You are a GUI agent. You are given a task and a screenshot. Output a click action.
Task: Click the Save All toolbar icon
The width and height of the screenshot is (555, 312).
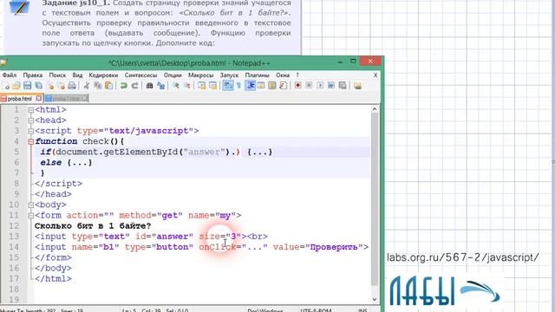(x=38, y=86)
